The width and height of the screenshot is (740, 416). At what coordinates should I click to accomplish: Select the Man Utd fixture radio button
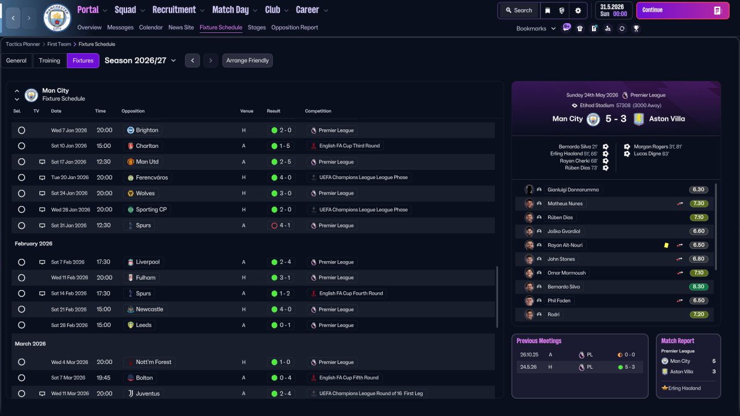pos(21,162)
